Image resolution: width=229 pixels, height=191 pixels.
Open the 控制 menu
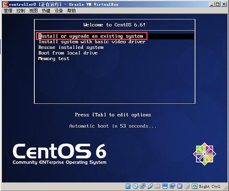(21, 11)
